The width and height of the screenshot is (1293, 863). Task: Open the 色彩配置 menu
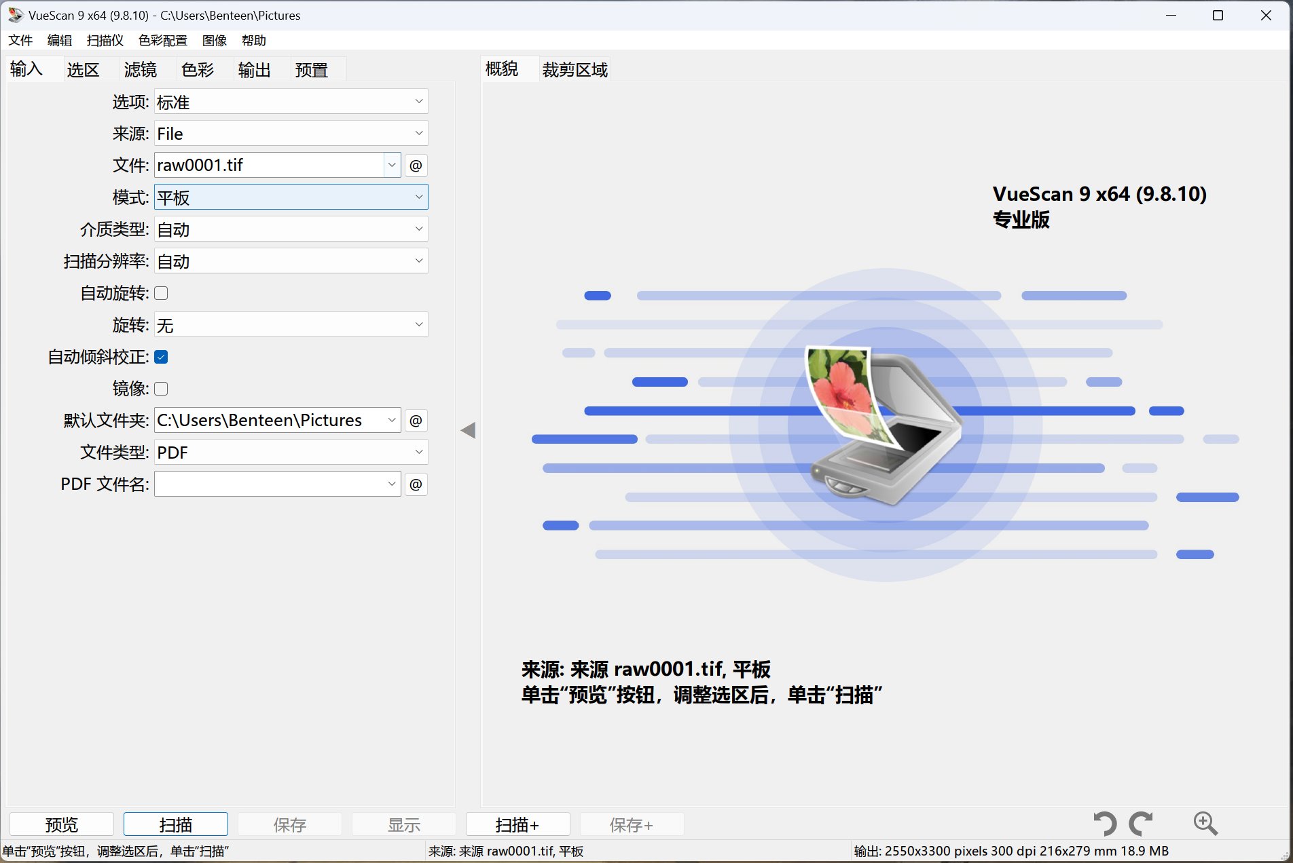click(x=163, y=41)
